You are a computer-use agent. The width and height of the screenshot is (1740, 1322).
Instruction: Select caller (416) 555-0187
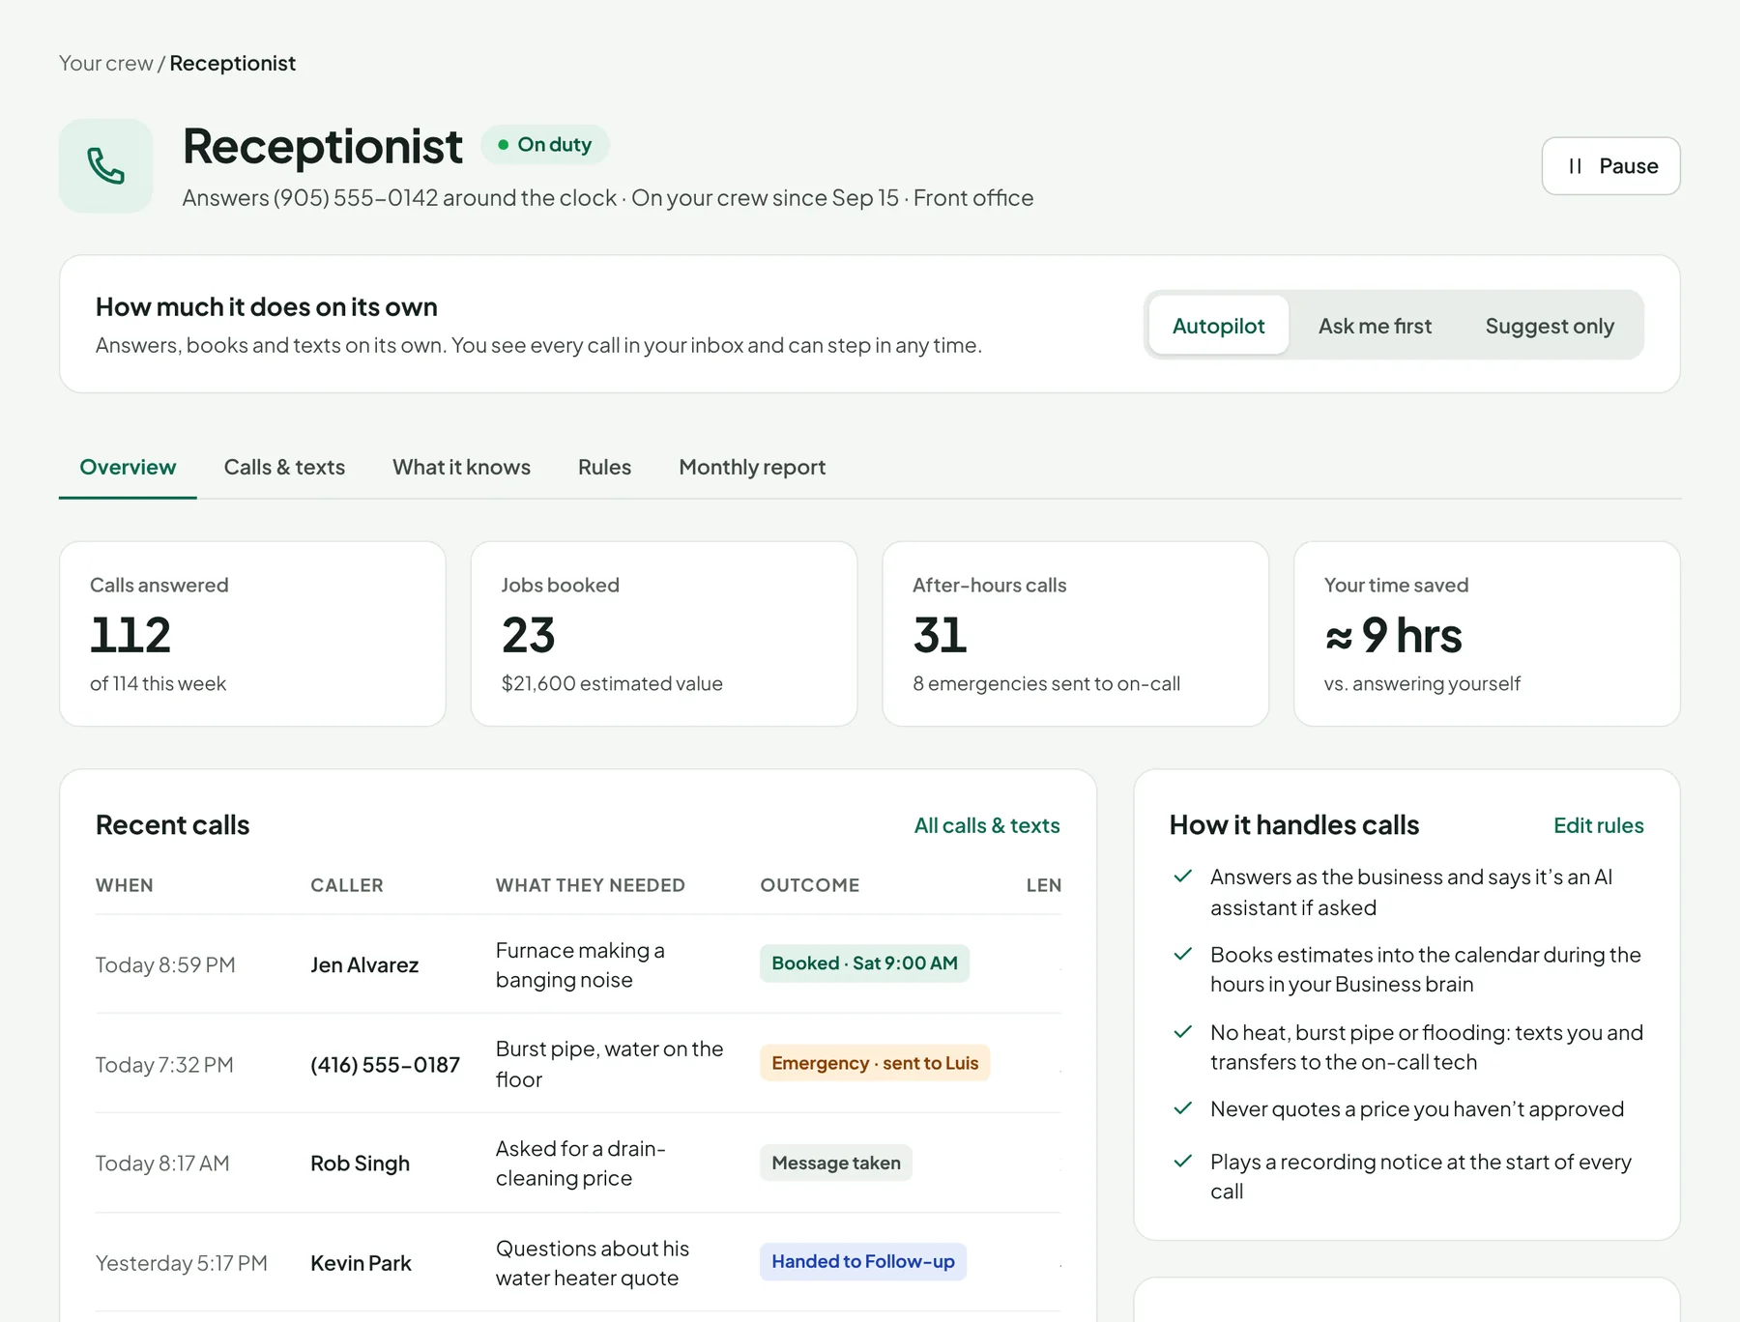(x=385, y=1064)
